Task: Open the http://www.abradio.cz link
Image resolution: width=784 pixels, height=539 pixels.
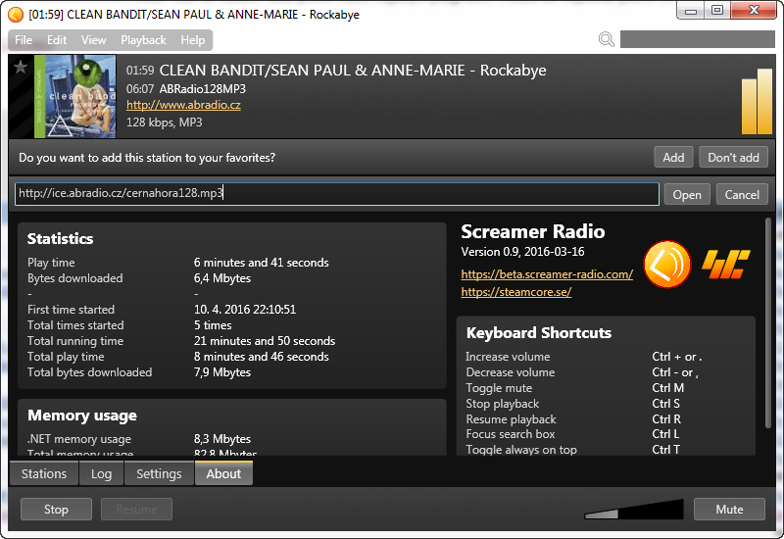Action: pos(183,105)
